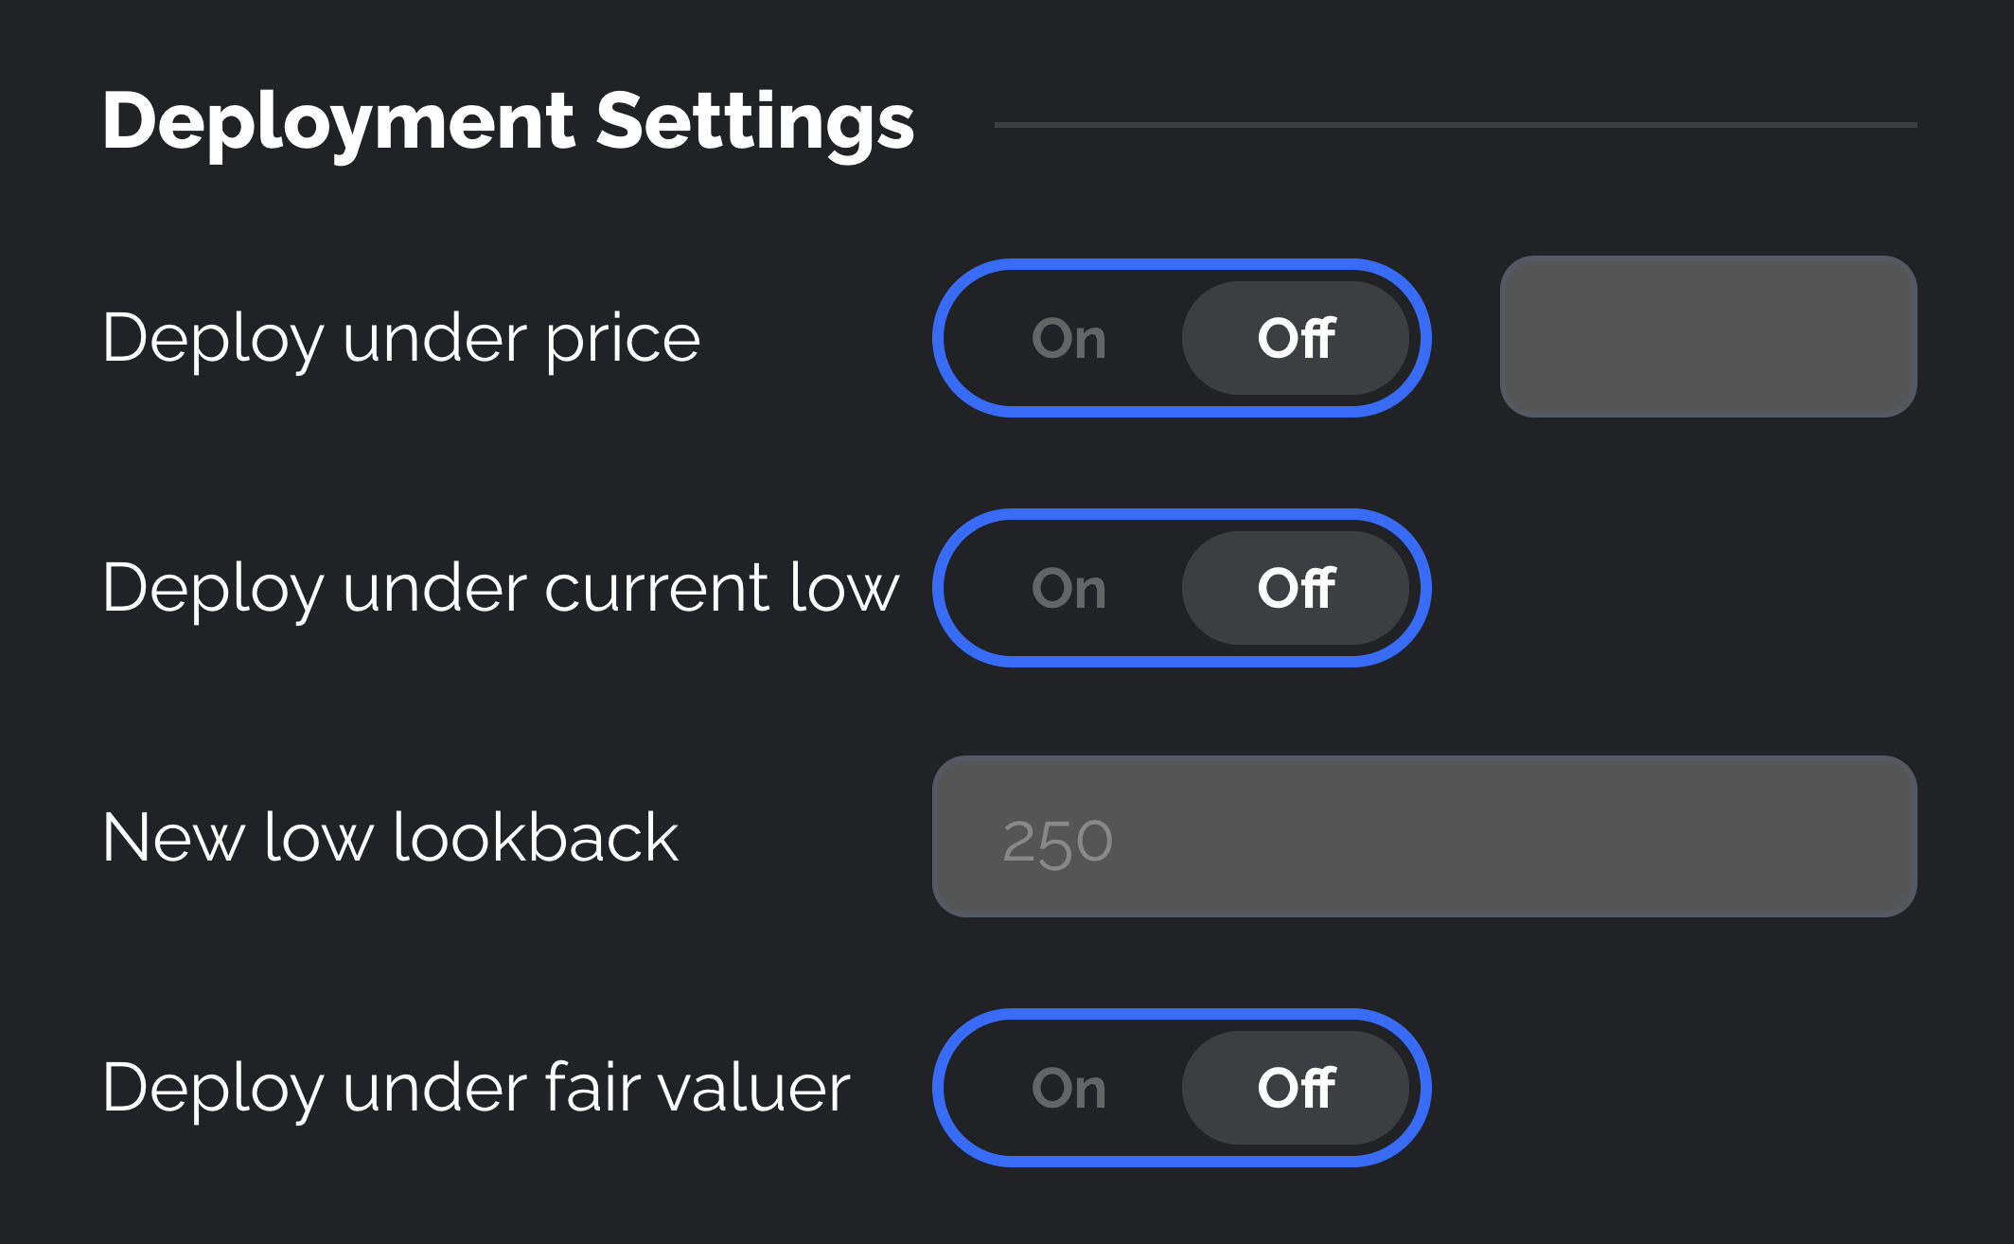Enable the Deploy under fair valuer On option
2014x1244 pixels.
[x=1069, y=1088]
